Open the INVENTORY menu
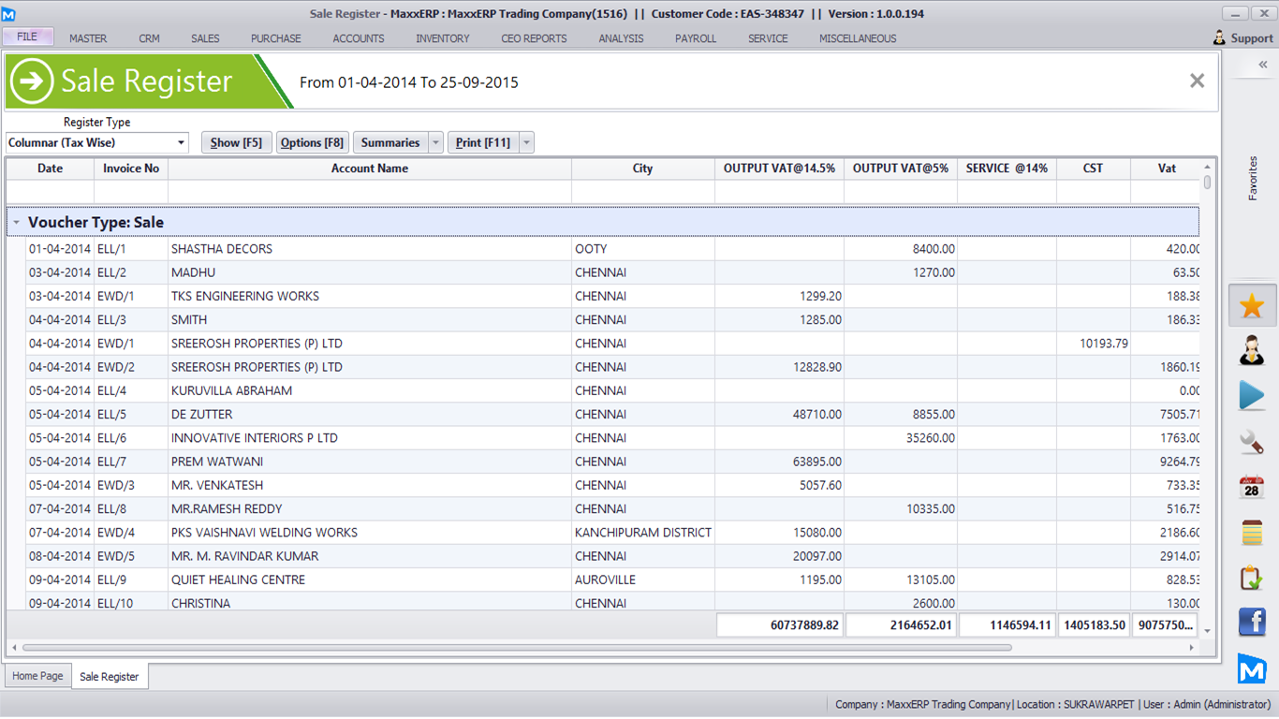Screen dimensions: 1279x719 pos(443,38)
